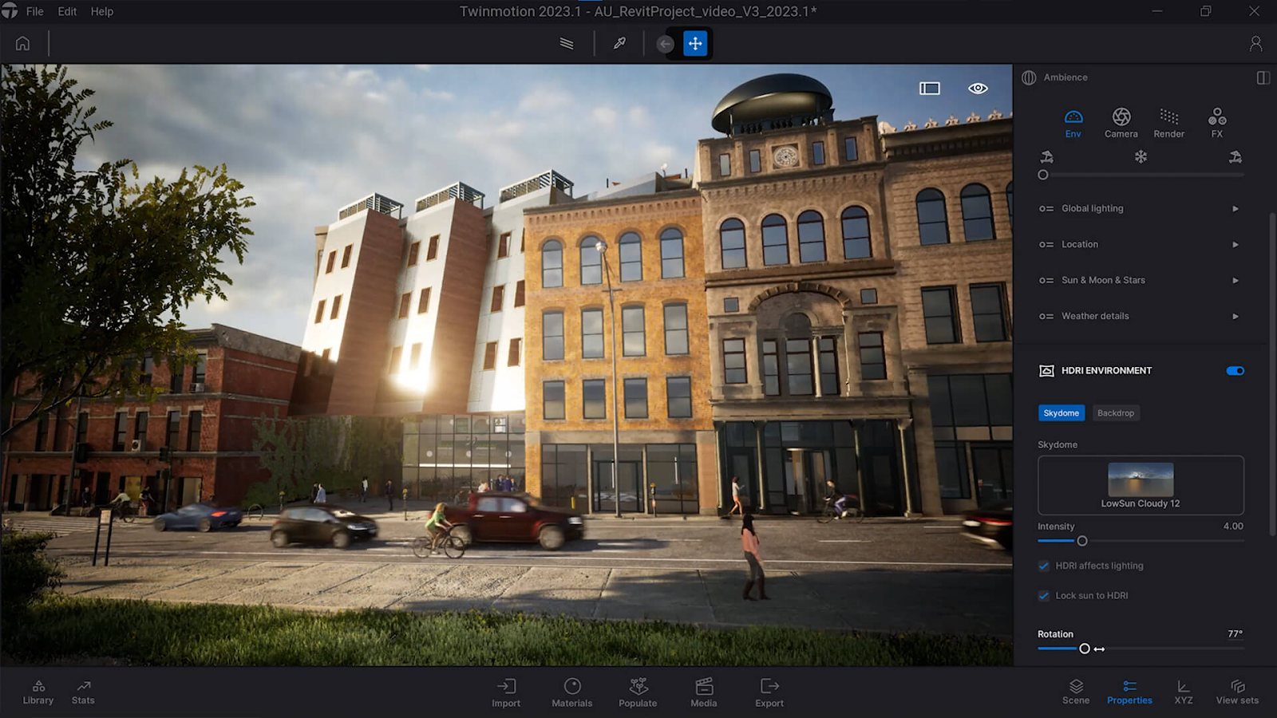Select the Move gizmo tool

click(x=695, y=43)
